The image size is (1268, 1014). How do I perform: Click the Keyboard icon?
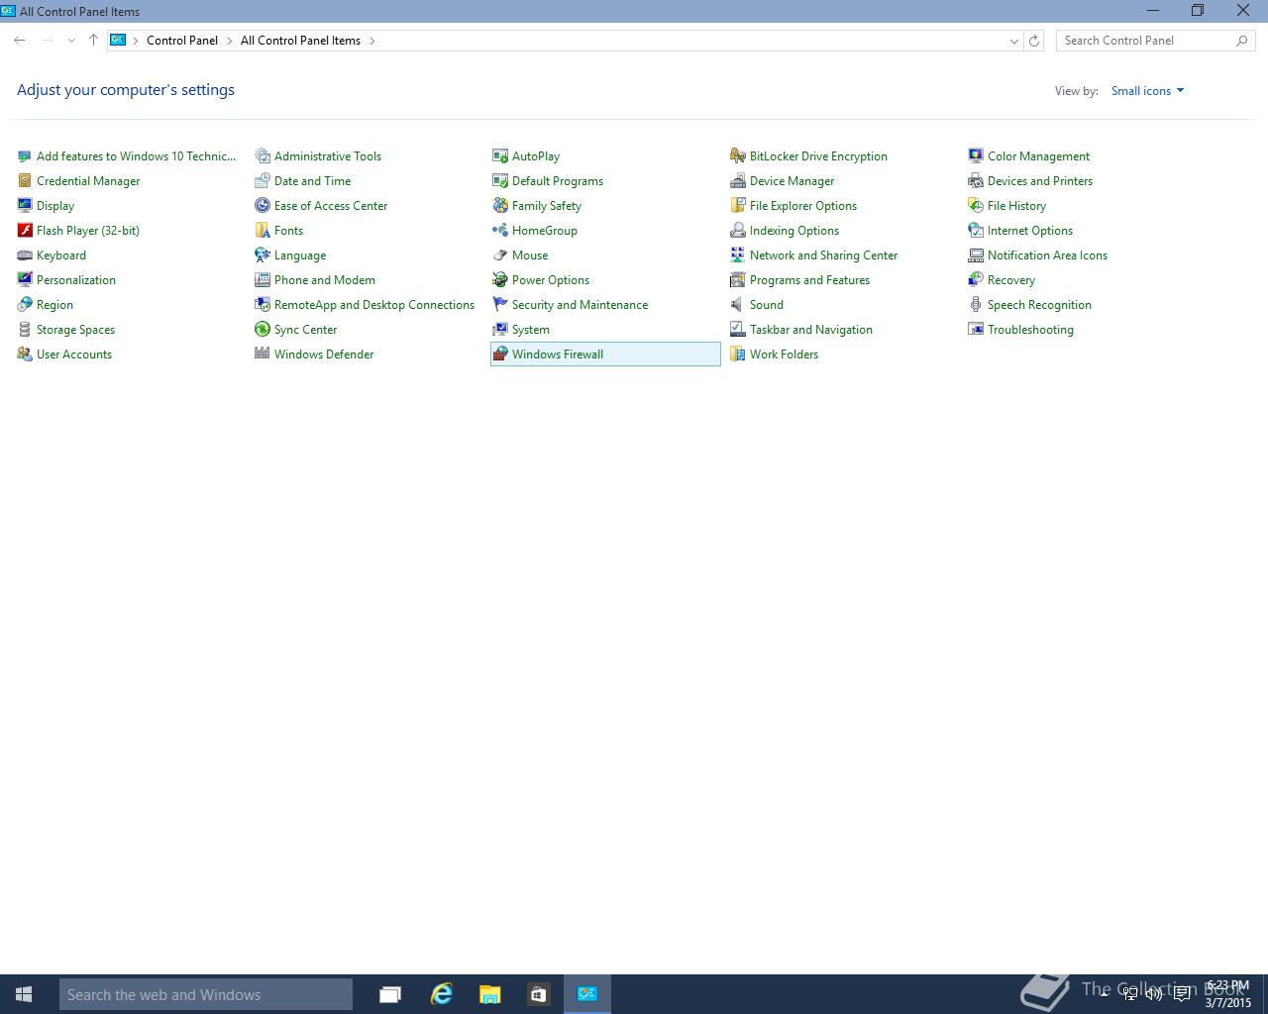coord(25,255)
